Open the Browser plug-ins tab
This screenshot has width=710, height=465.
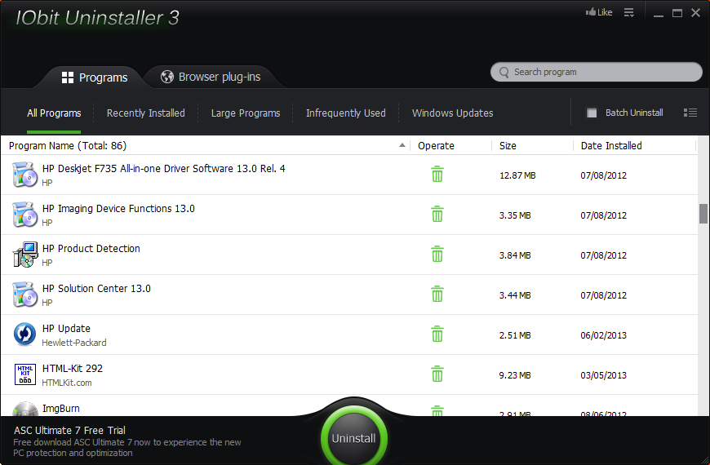coord(211,77)
